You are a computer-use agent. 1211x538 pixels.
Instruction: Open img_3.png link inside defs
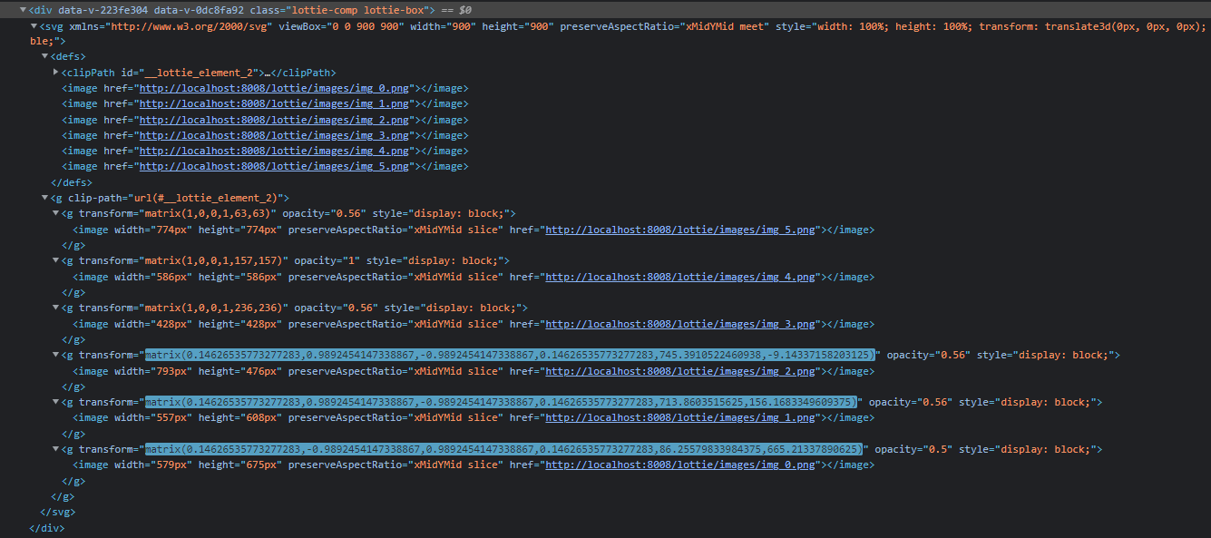click(276, 135)
